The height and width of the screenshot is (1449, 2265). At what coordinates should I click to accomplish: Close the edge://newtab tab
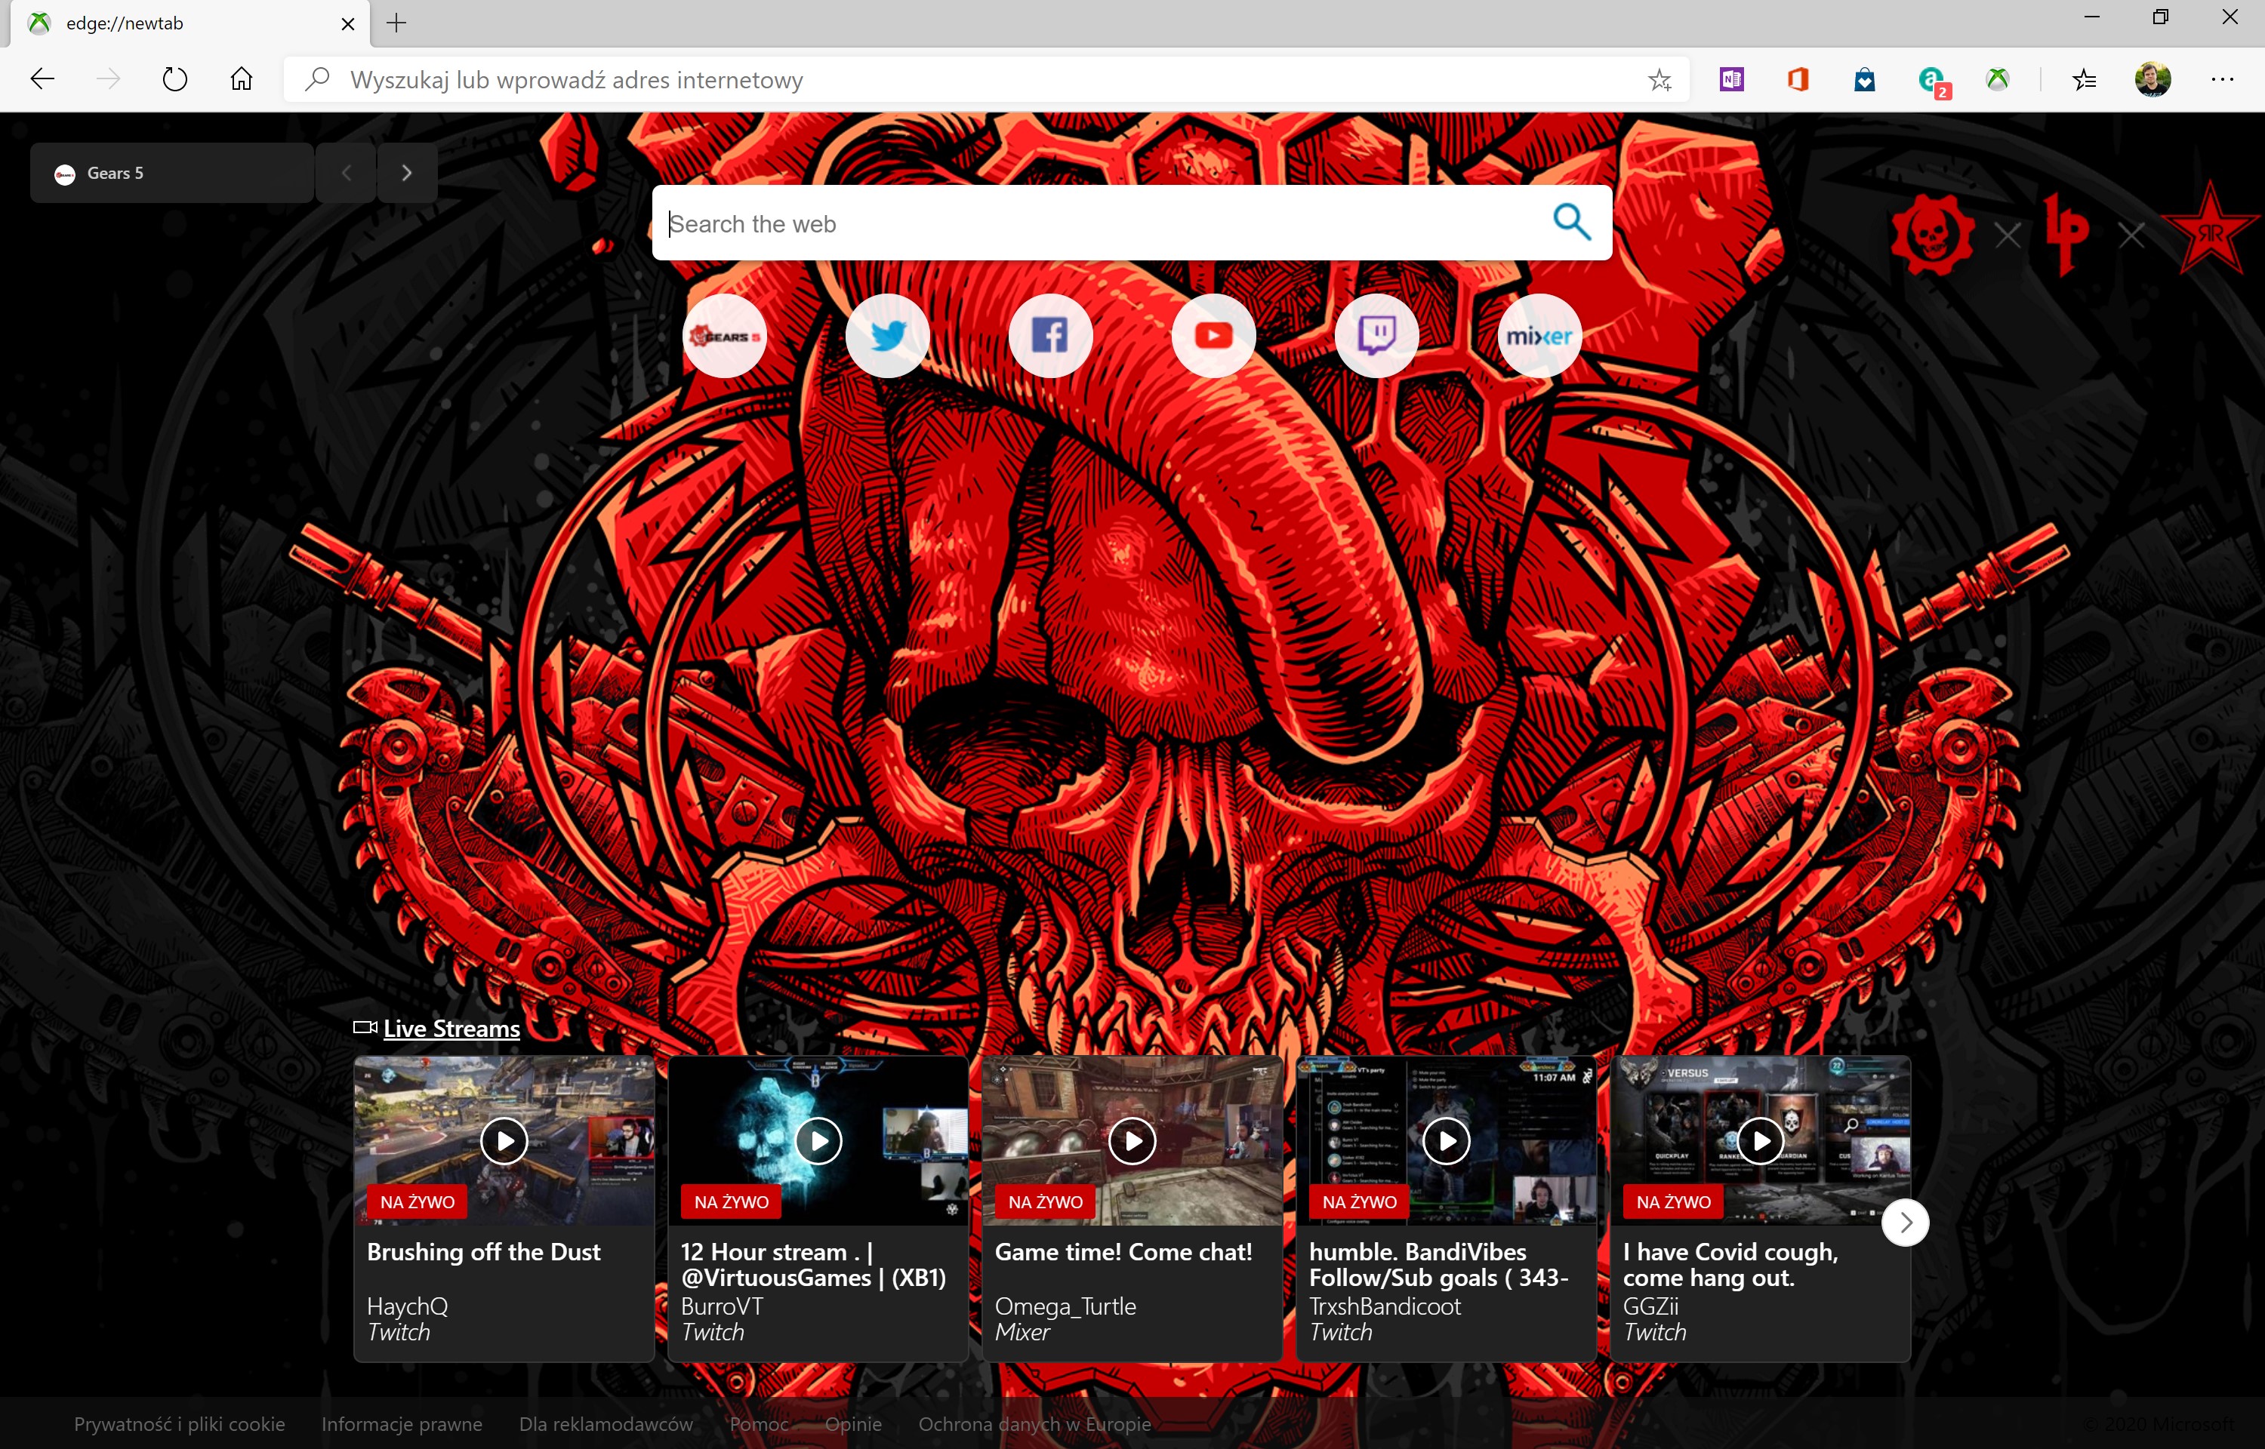(x=348, y=23)
